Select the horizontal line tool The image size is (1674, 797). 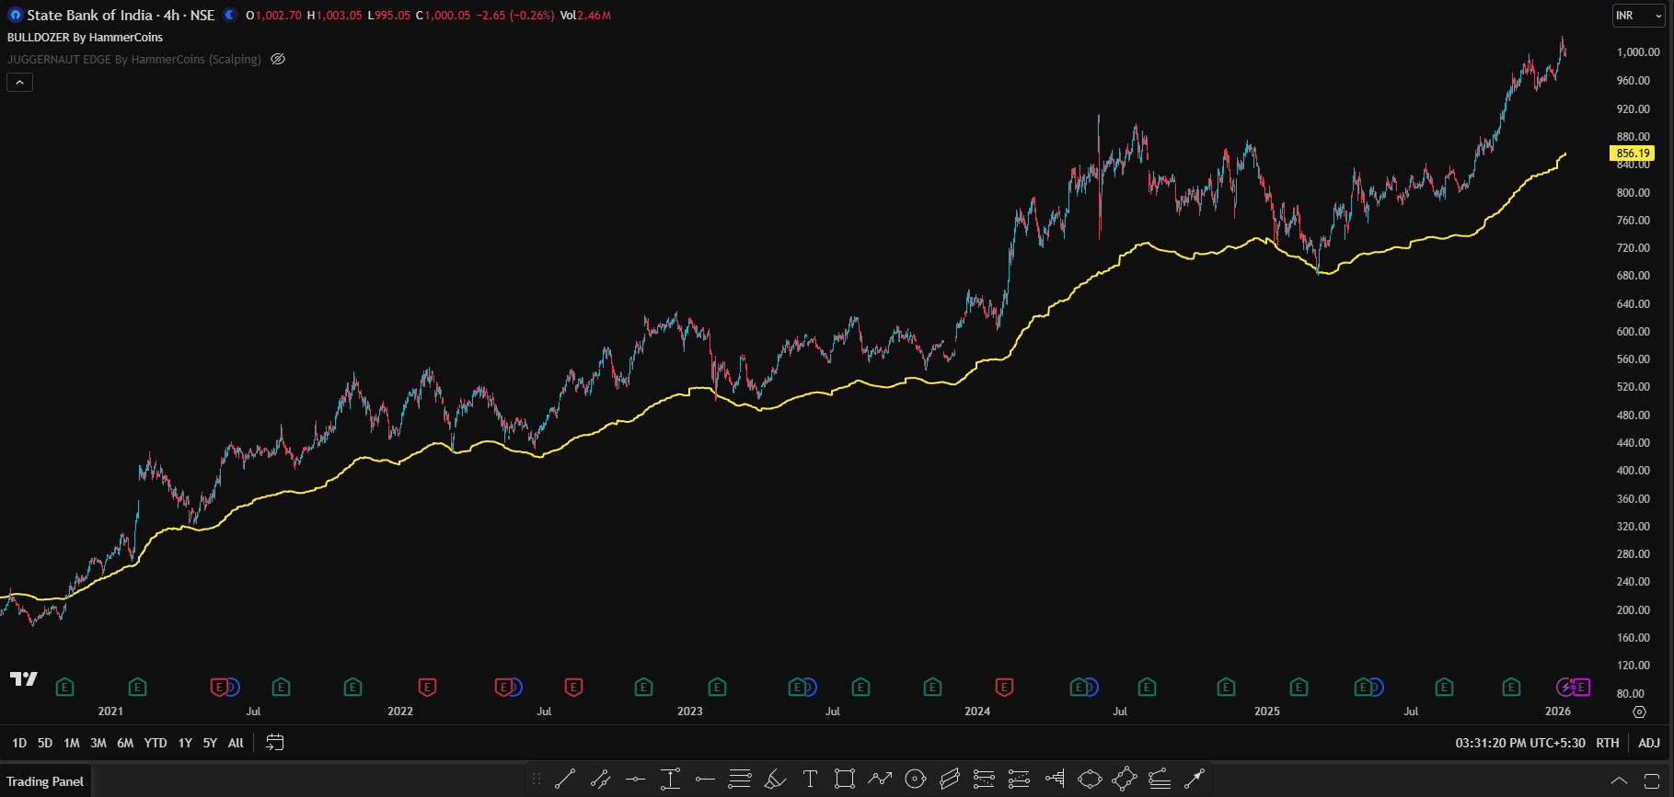(x=635, y=780)
